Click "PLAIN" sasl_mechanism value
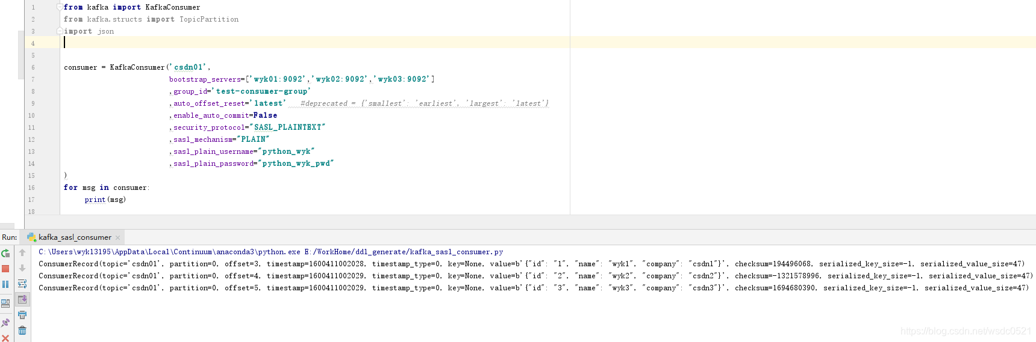Screen dimensions: 1036x342 tap(253, 139)
